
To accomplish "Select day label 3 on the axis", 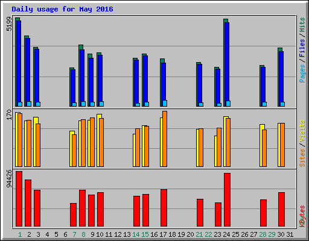I will [38, 234].
